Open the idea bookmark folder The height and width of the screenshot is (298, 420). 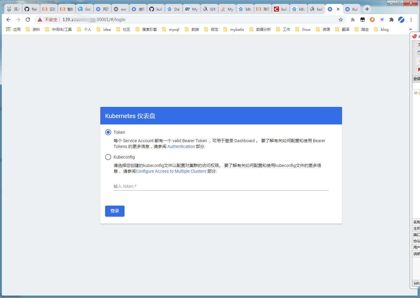(x=104, y=29)
